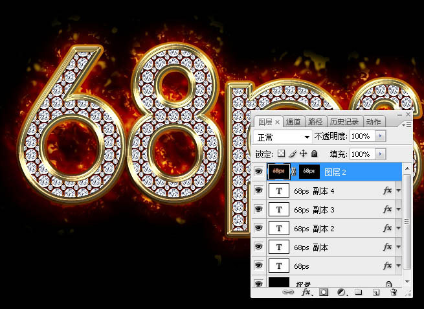Create a new layer
Image resolution: width=424 pixels, height=309 pixels.
coord(375,293)
